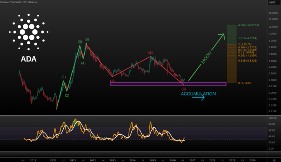Click the Cardano logo image
Screen dimensions: 281x162
coord(29,32)
